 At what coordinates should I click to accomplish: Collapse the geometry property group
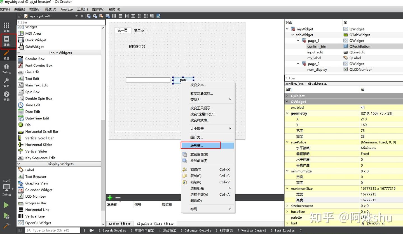pos(287,113)
